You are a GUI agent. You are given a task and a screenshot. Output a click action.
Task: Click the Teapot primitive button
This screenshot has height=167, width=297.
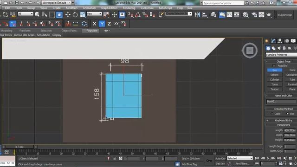(274, 89)
